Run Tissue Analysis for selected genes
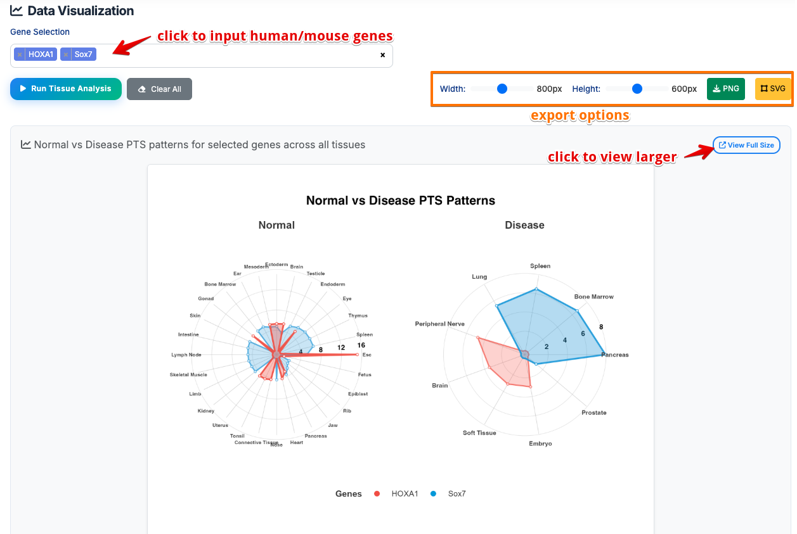The height and width of the screenshot is (534, 797). pyautogui.click(x=65, y=89)
